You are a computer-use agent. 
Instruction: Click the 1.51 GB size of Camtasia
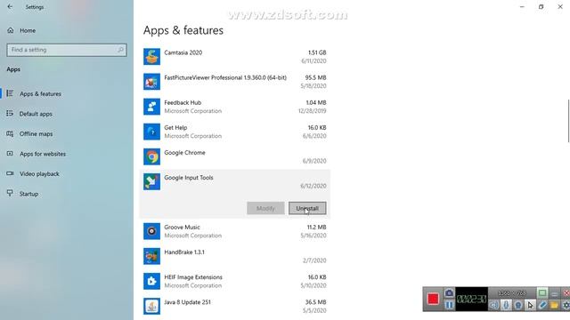tap(317, 52)
